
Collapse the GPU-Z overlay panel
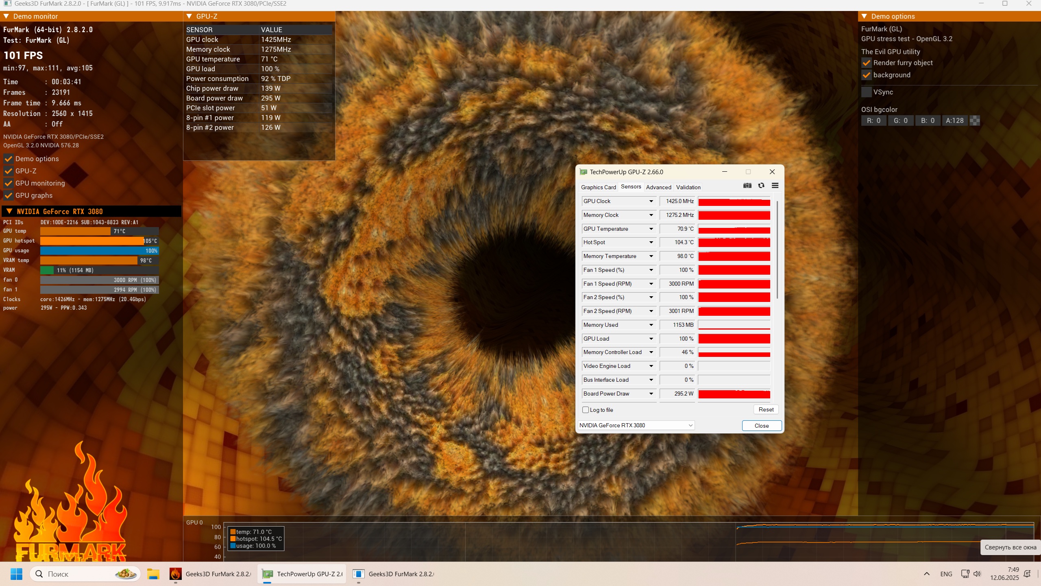click(189, 16)
